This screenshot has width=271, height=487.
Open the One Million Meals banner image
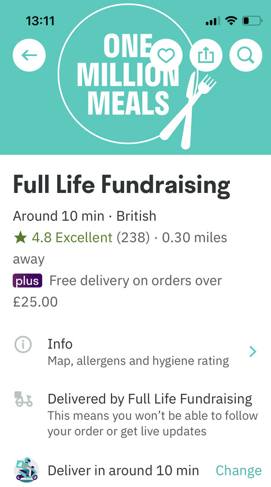pyautogui.click(x=135, y=77)
